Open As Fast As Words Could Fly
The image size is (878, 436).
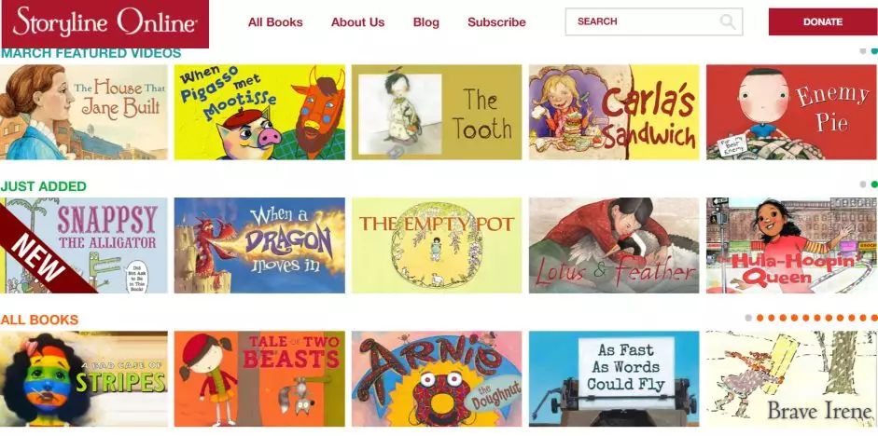click(x=614, y=378)
